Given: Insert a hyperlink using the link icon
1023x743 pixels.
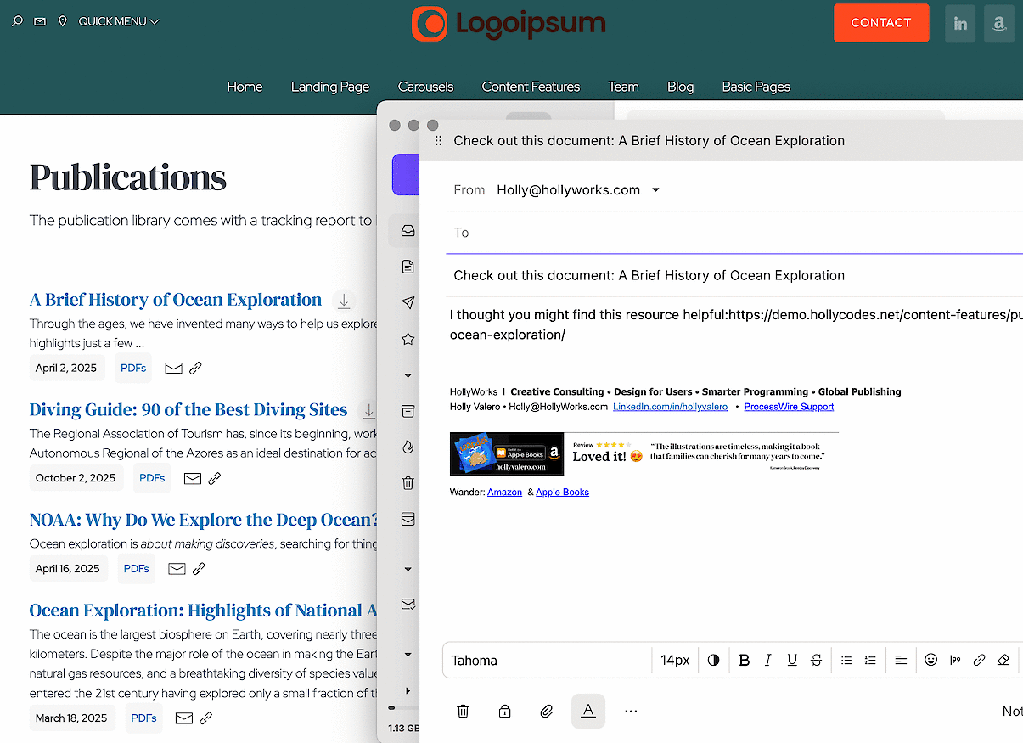Looking at the screenshot, I should click(979, 660).
